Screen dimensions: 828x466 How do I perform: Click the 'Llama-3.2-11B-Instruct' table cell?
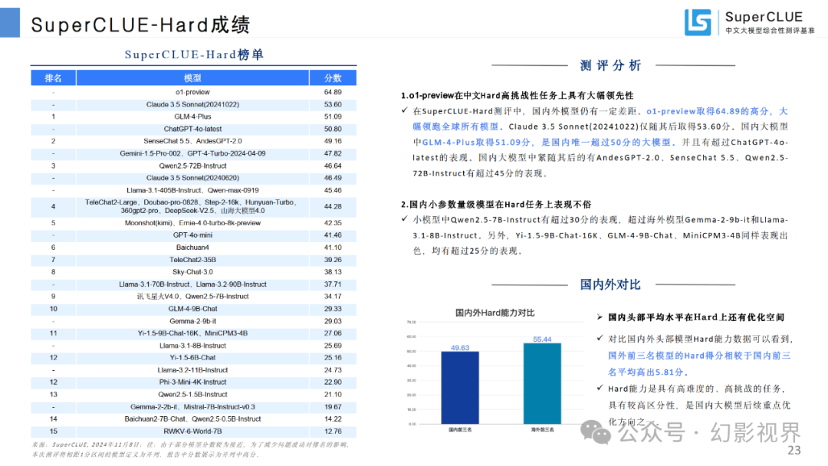[x=192, y=370]
